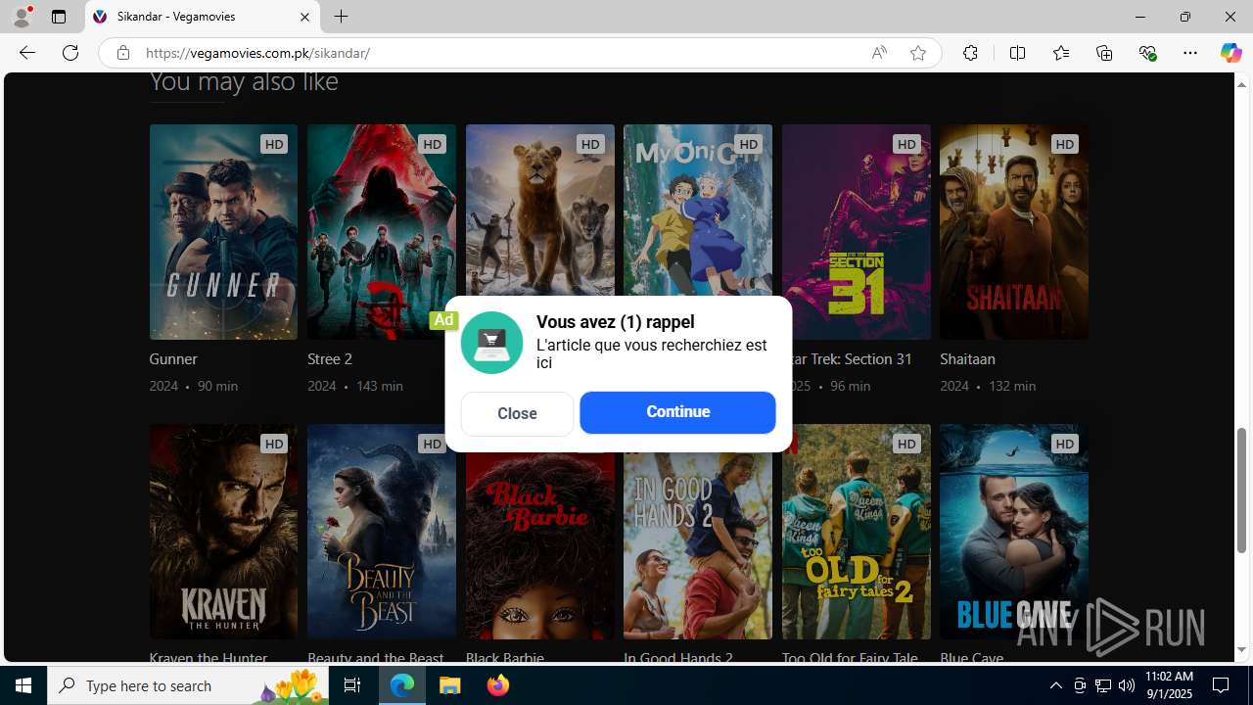Click the Stree 2 title link

[330, 359]
